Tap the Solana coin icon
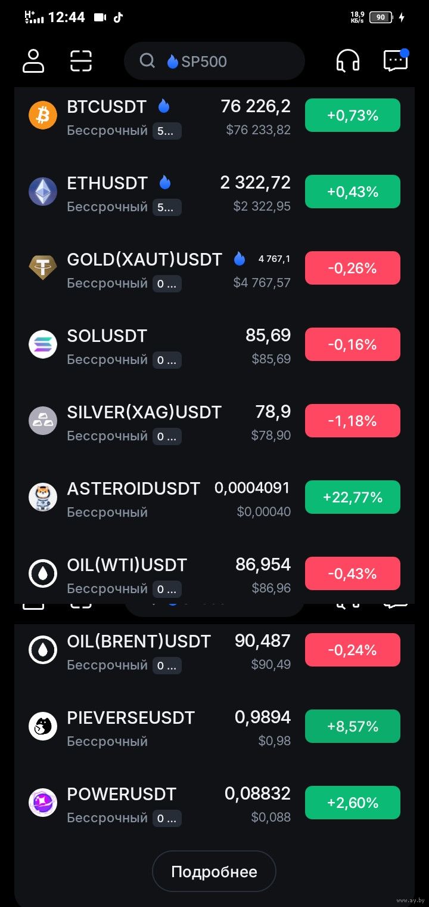429x907 pixels. [43, 344]
